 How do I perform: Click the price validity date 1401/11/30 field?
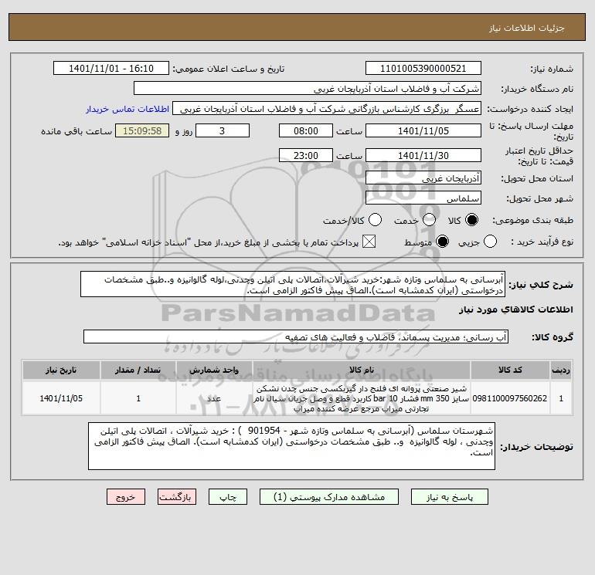point(423,155)
